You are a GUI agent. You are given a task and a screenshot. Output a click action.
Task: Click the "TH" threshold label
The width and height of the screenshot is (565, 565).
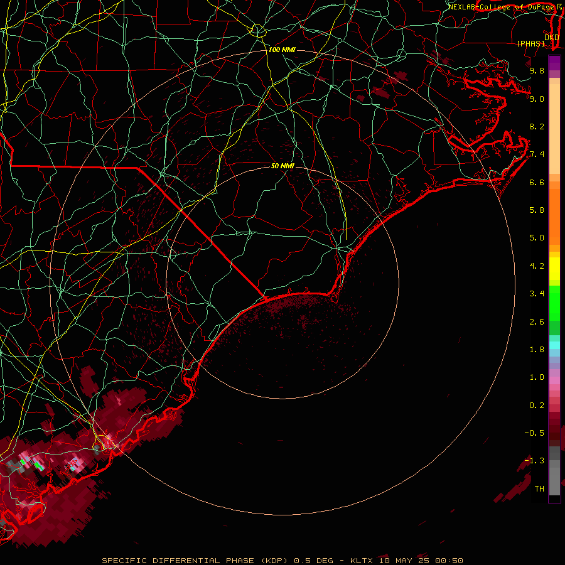(539, 489)
